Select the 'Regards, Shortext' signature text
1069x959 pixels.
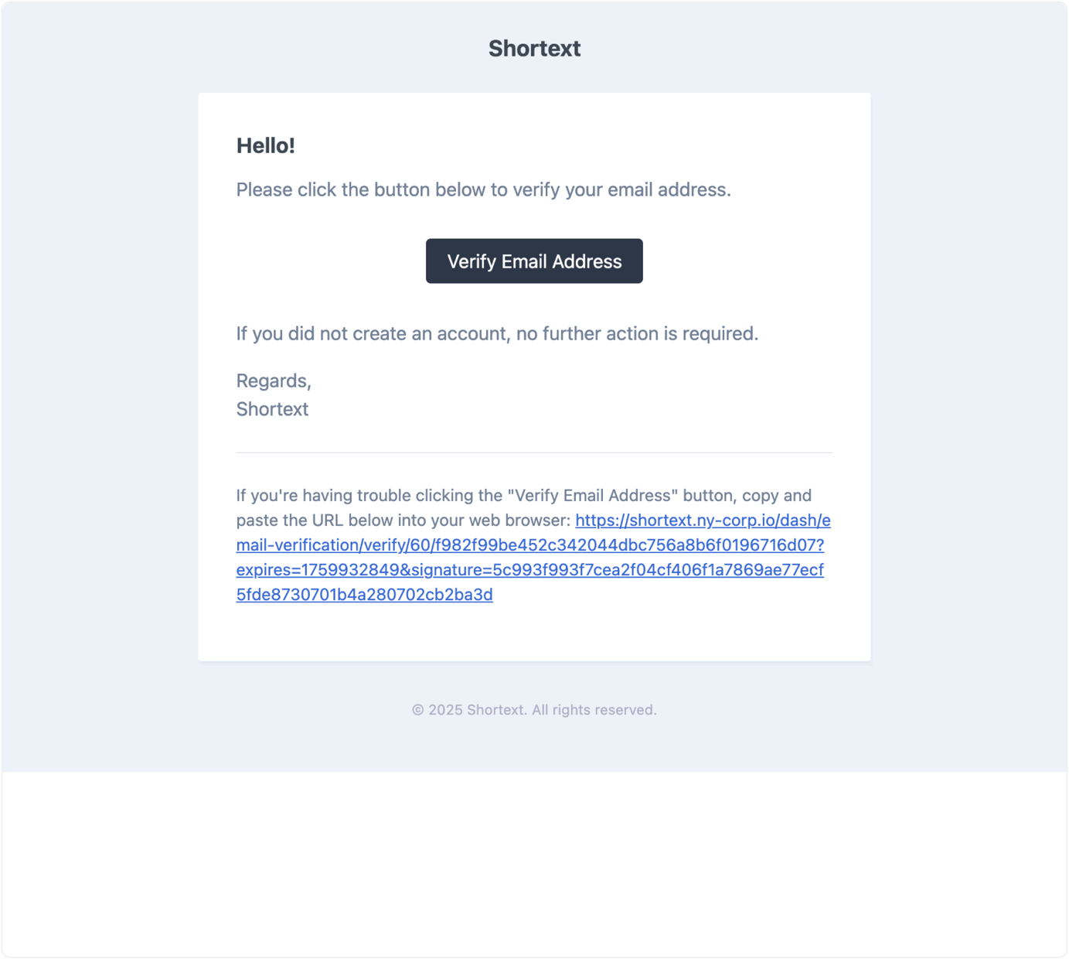click(271, 394)
